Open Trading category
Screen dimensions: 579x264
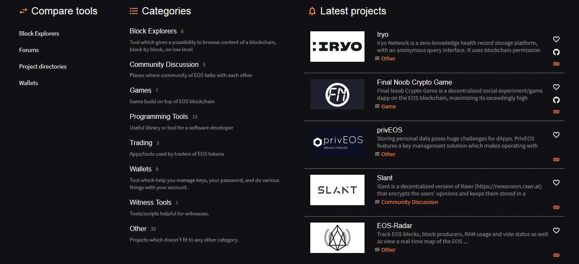coord(141,143)
